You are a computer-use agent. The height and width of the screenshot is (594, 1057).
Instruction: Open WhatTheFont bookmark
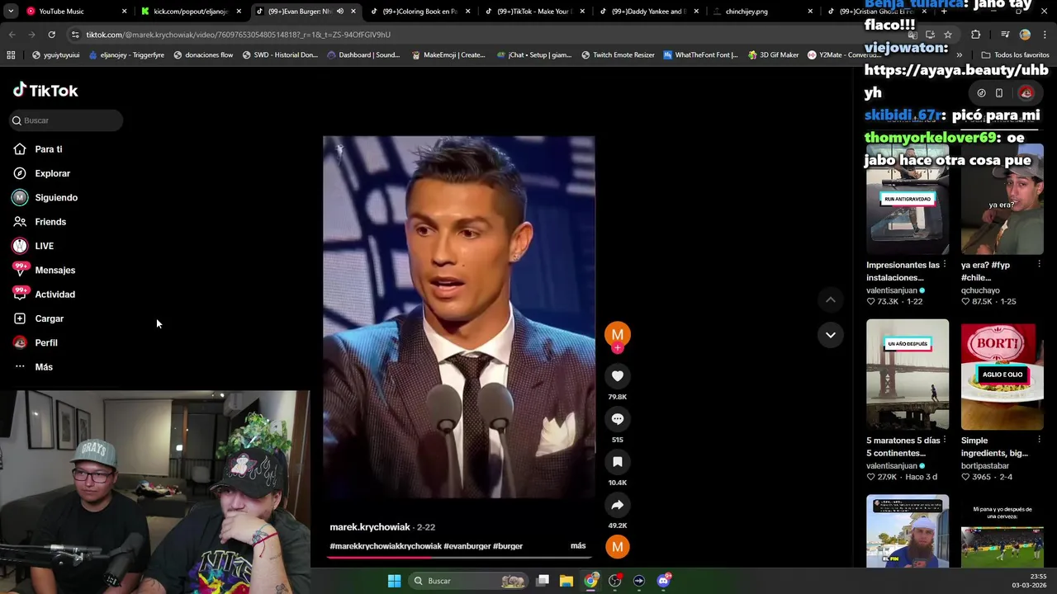(699, 55)
